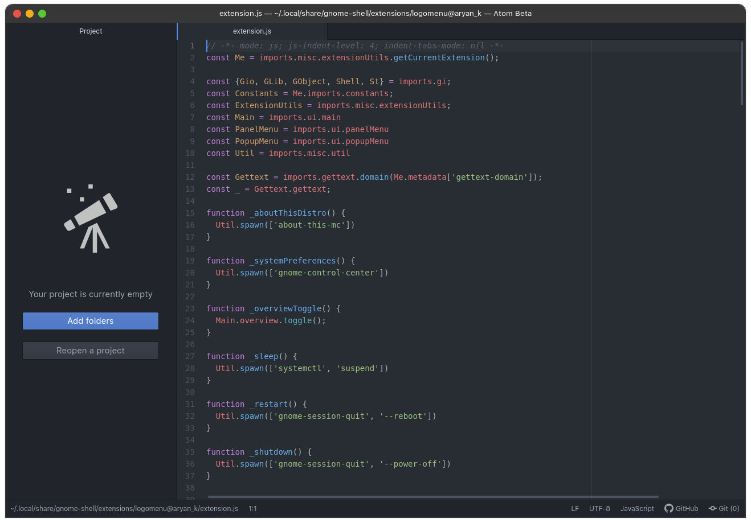
Task: Click the GitHub icon in status bar
Action: point(669,508)
